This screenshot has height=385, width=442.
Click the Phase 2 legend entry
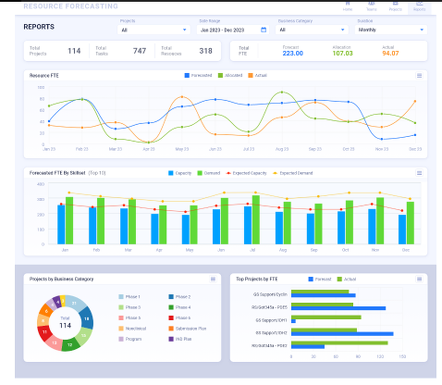point(179,296)
